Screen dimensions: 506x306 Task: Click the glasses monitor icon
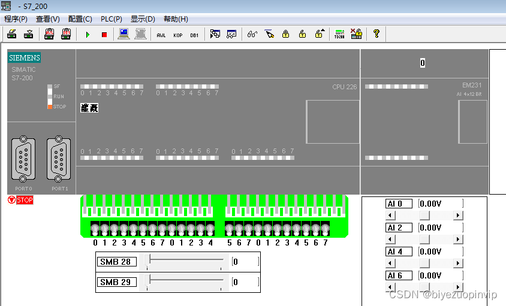(x=252, y=34)
